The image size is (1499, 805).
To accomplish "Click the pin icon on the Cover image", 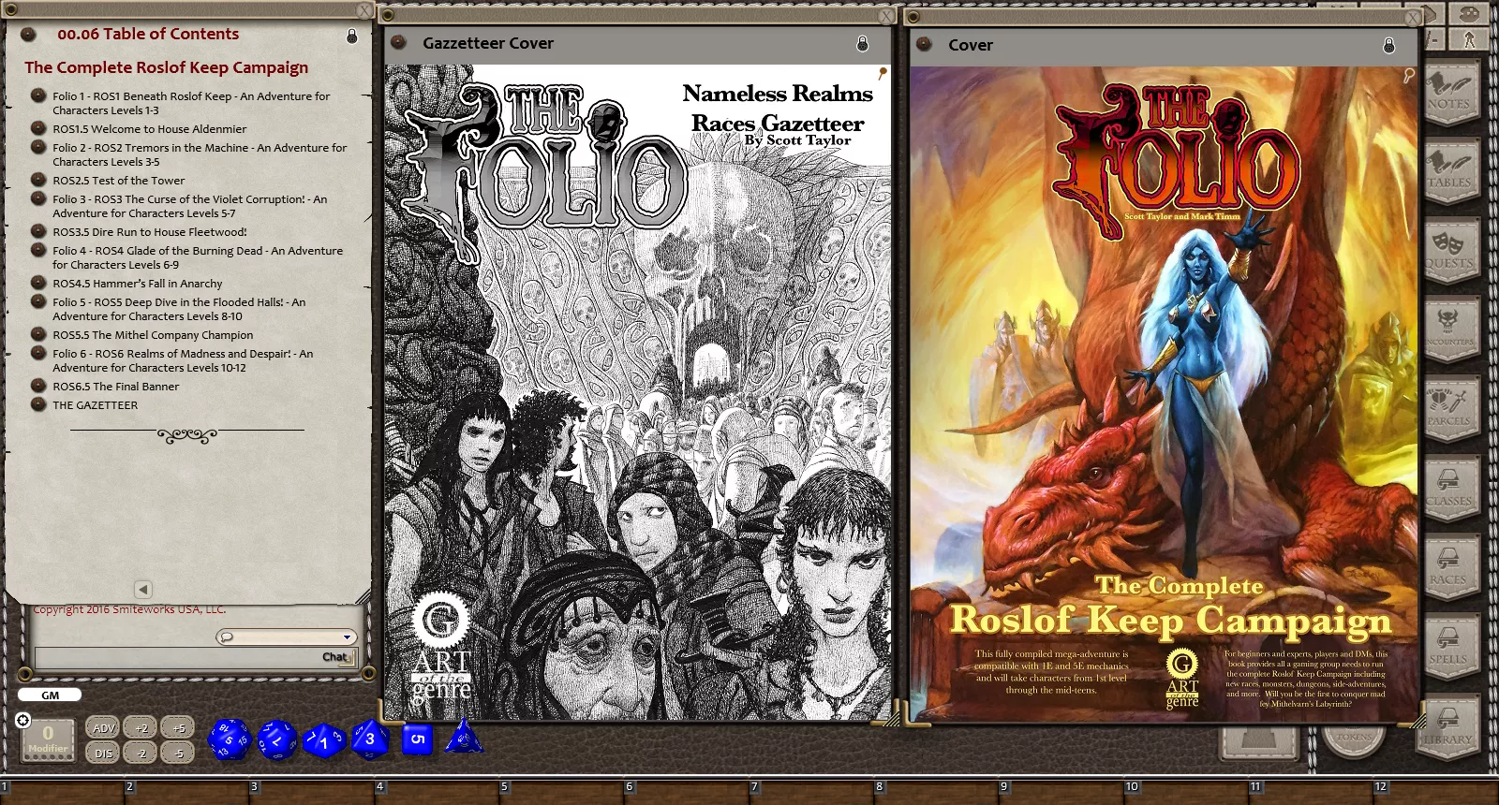I will [1409, 75].
